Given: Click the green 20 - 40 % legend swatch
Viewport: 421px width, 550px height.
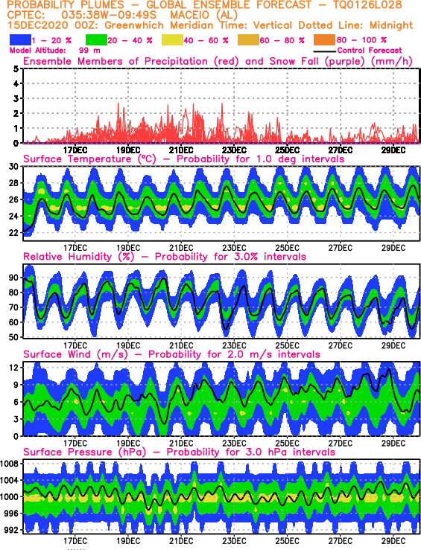Looking at the screenshot, I should coord(96,40).
